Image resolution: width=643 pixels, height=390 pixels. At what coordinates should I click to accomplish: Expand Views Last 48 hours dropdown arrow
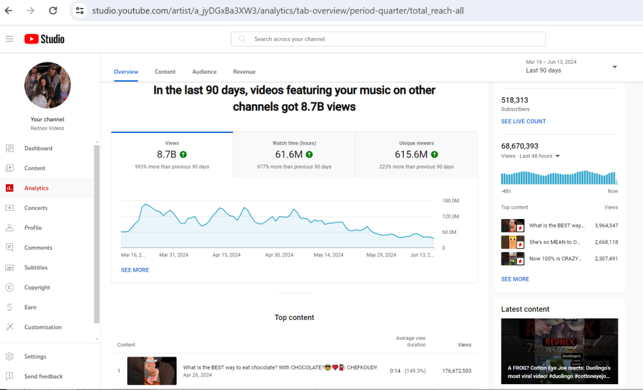click(x=557, y=156)
